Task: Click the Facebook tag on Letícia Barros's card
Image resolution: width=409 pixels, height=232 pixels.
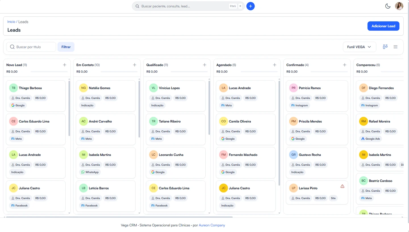Action: (x=89, y=206)
